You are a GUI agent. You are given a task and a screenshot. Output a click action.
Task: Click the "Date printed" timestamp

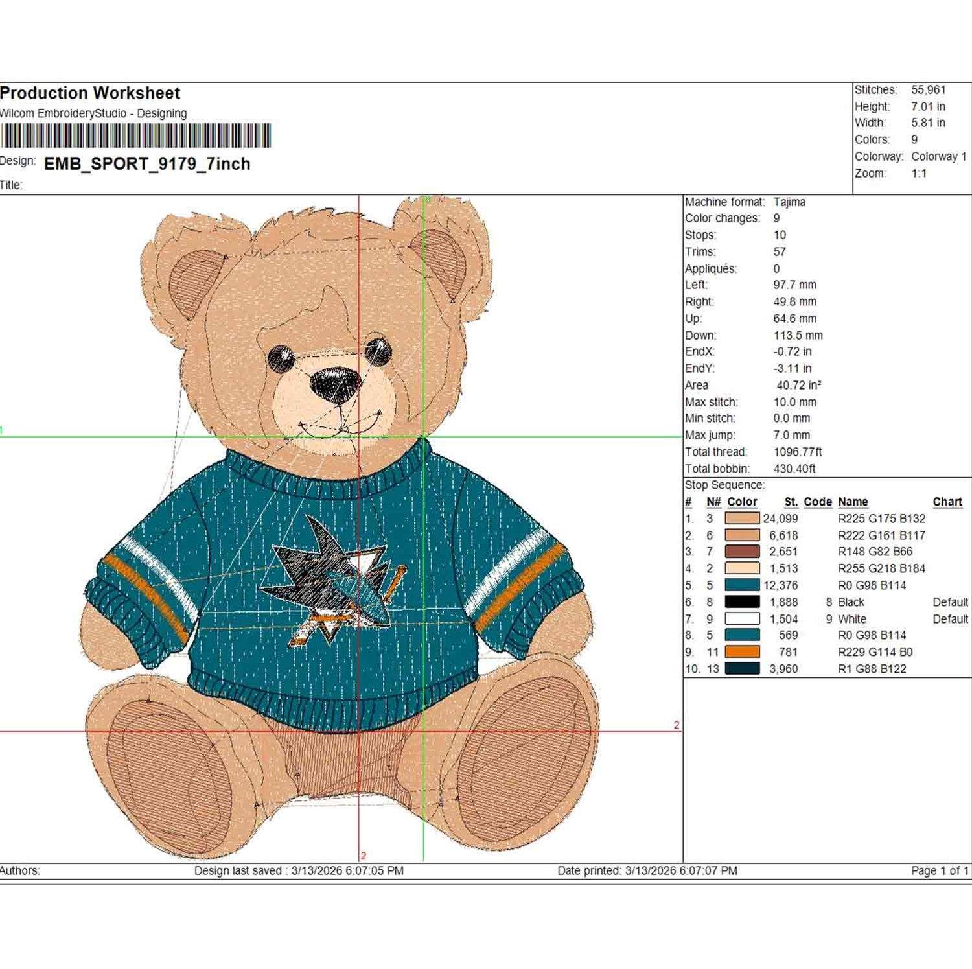[x=647, y=871]
